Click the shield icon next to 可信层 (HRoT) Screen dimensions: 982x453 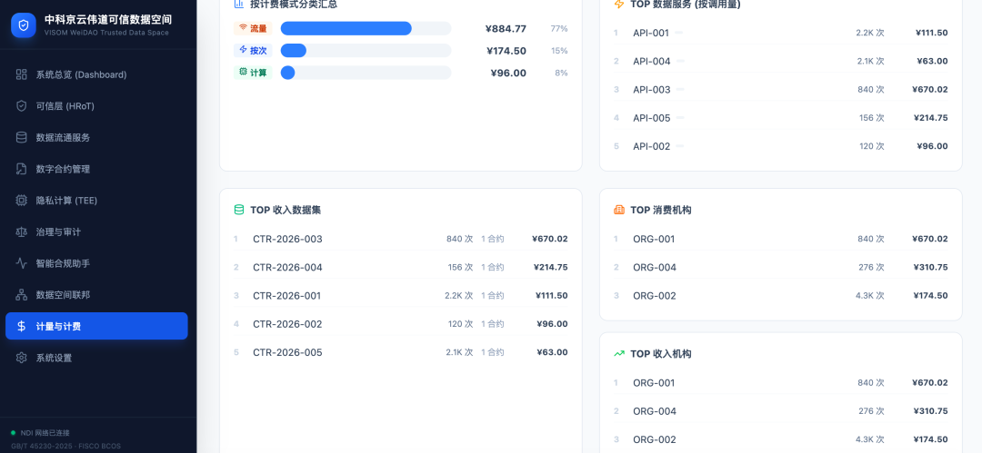point(21,105)
